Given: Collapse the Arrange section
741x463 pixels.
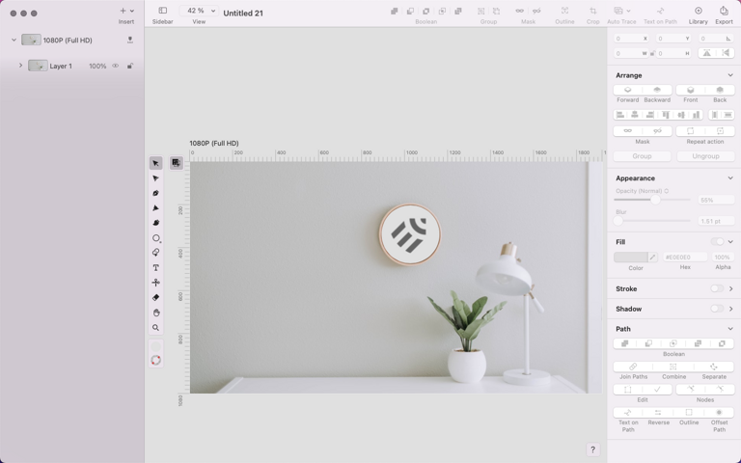Looking at the screenshot, I should click(x=730, y=75).
